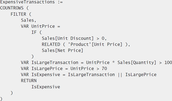Image resolution: width=172 pixels, height=101 pixels.
Task: Click Sales[Quantity] column reference
Action: pos(137,62)
